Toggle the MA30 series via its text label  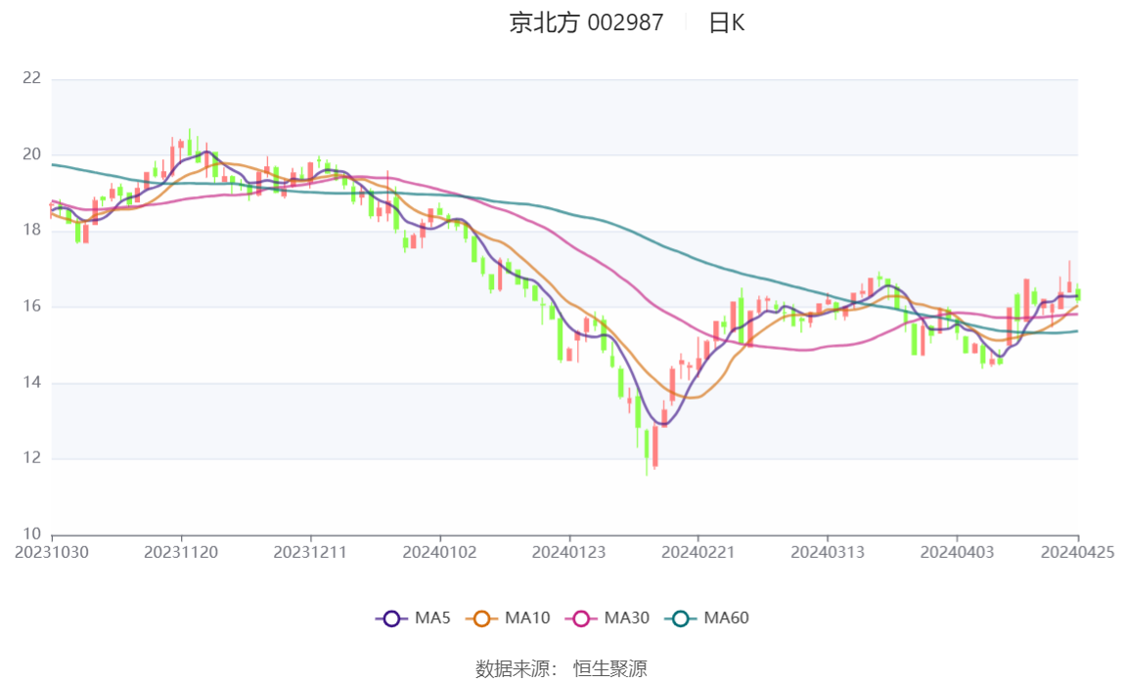pyautogui.click(x=627, y=618)
